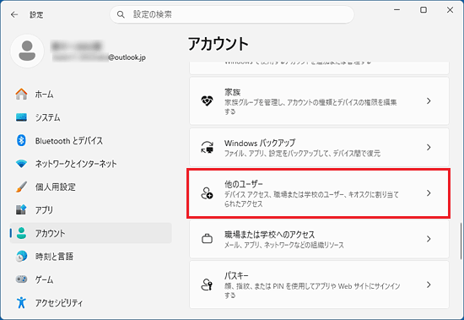Click the 個人用設定 paintbrush icon

(x=21, y=187)
